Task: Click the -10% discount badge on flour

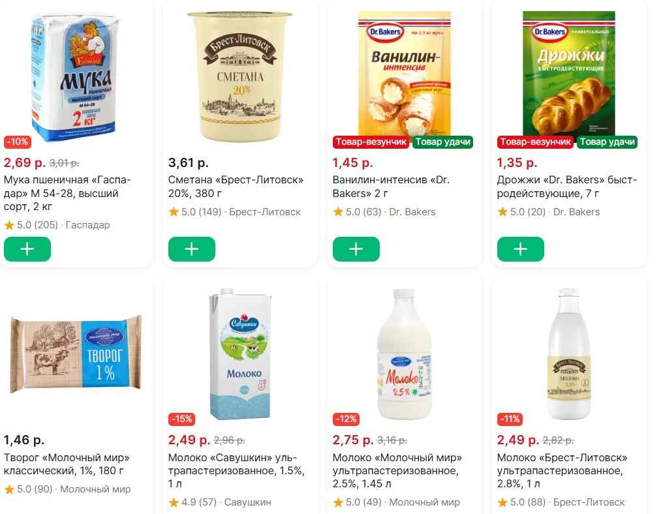Action: pyautogui.click(x=16, y=142)
